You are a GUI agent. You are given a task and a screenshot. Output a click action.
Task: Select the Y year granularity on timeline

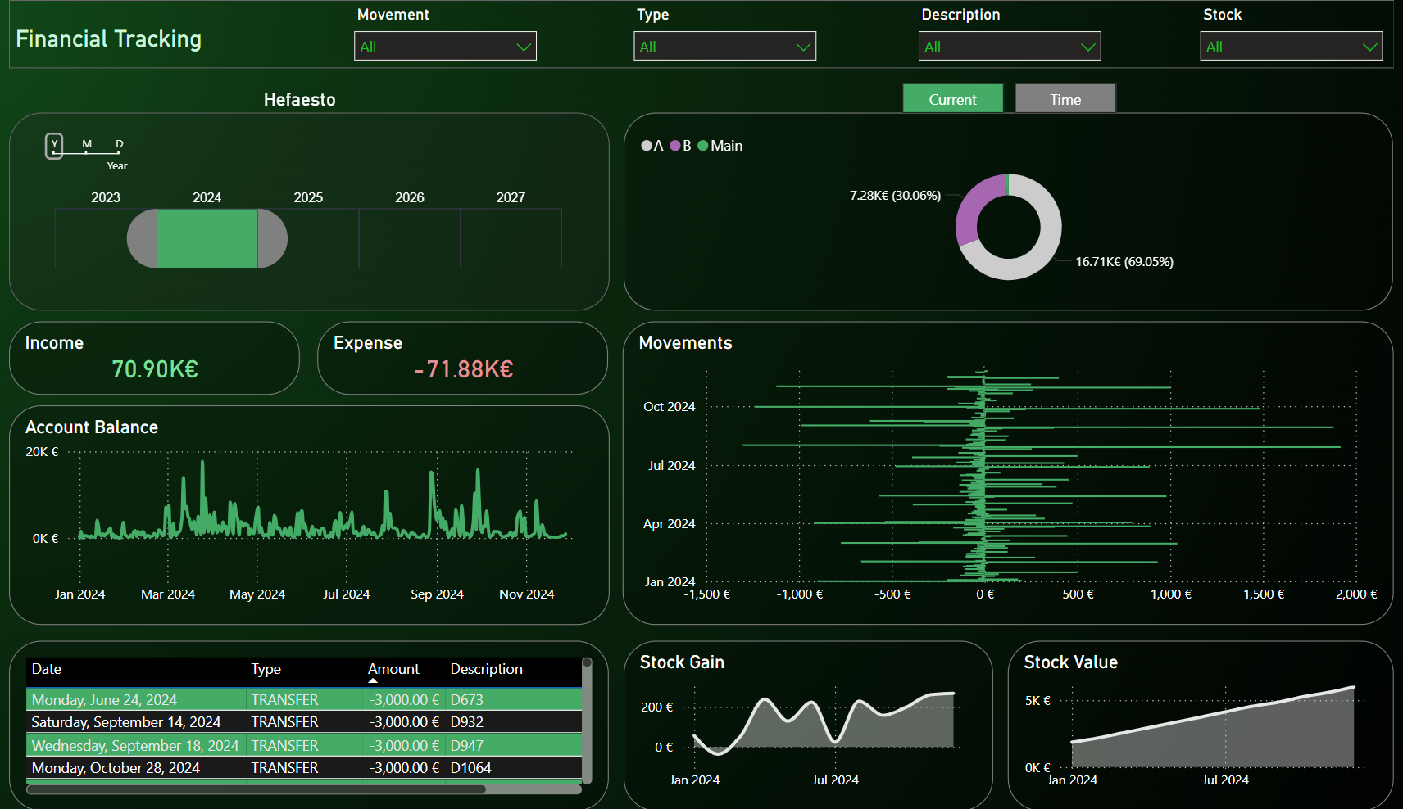coord(54,146)
